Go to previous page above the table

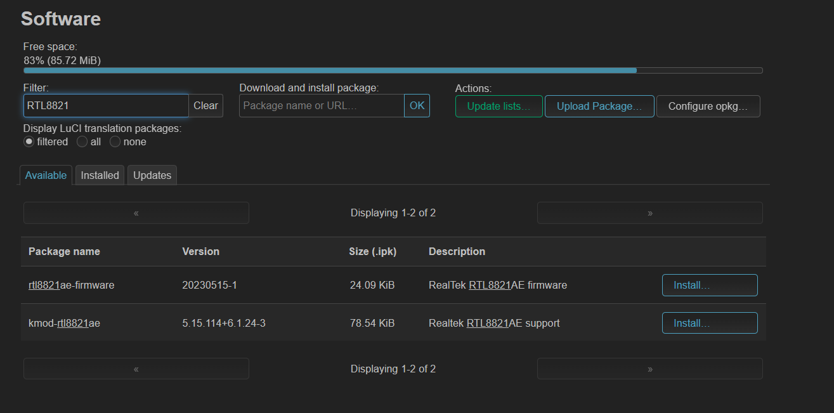(136, 213)
